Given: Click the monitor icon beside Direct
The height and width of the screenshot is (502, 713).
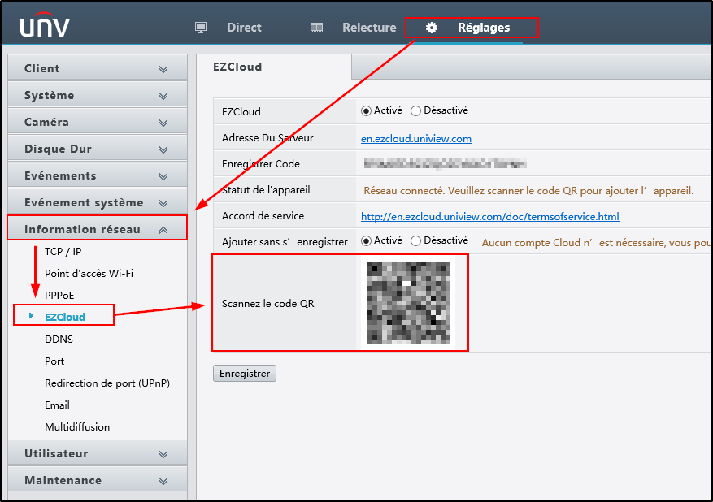Looking at the screenshot, I should tap(201, 28).
